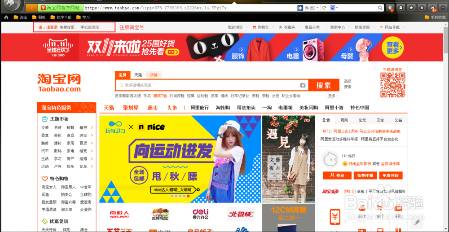Switch to the 规则 tab
449x232 pixels.
(x=344, y=120)
